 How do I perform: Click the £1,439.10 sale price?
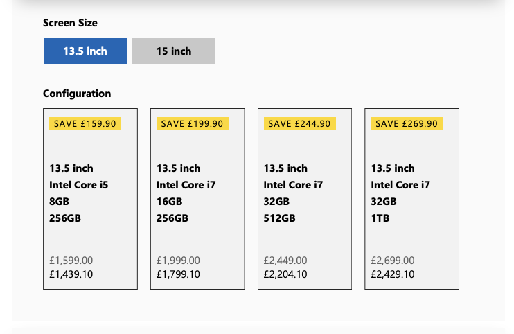point(71,274)
